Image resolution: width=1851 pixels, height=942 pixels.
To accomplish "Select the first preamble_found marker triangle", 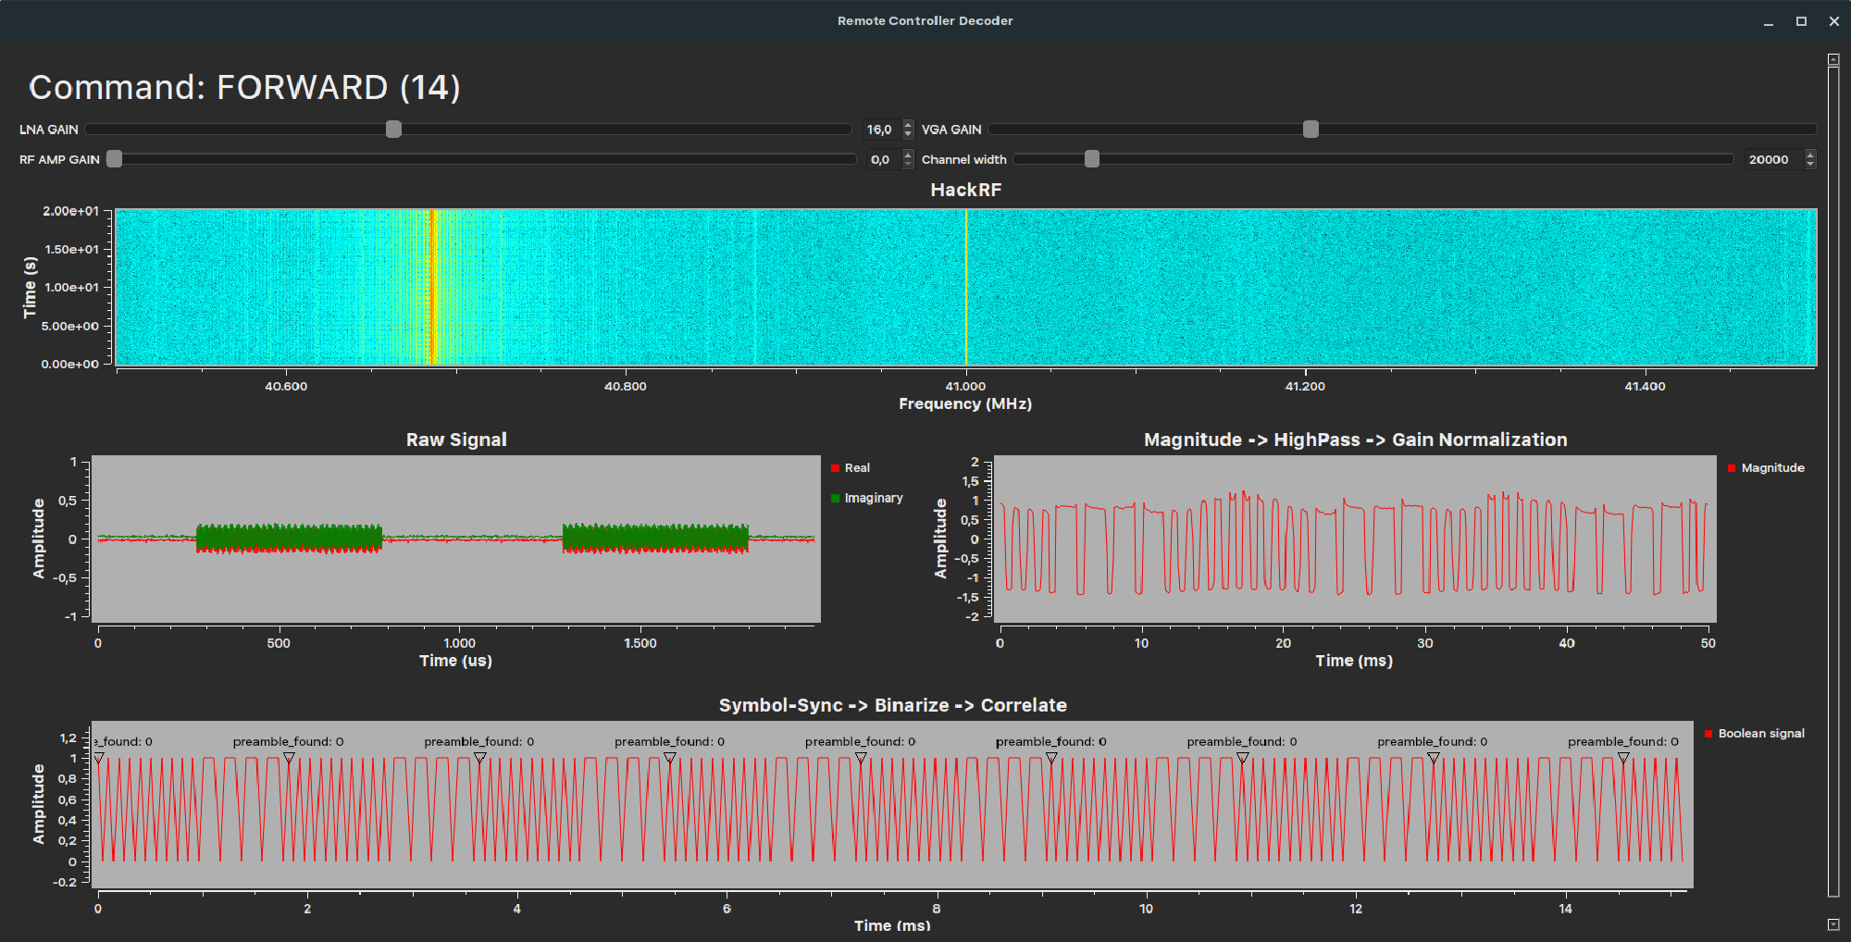I will [98, 756].
